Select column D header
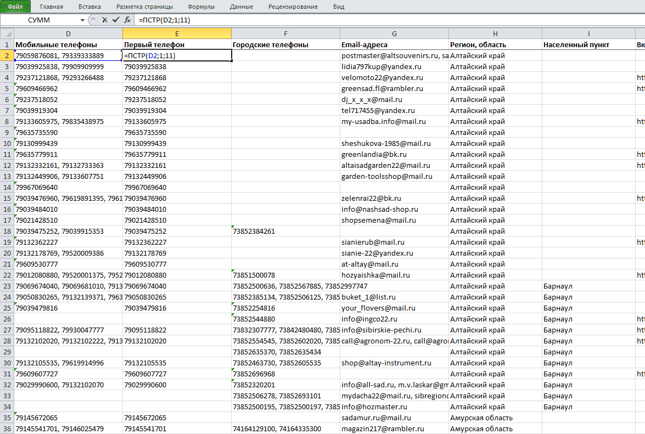Viewport: 645px width, 434px height. (x=68, y=33)
